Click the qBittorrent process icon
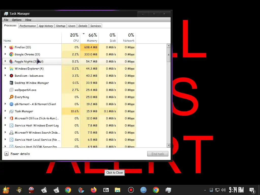260x195 pixels. click(11, 104)
